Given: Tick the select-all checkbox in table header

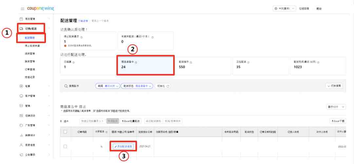Looking at the screenshot, I should pyautogui.click(x=65, y=132).
